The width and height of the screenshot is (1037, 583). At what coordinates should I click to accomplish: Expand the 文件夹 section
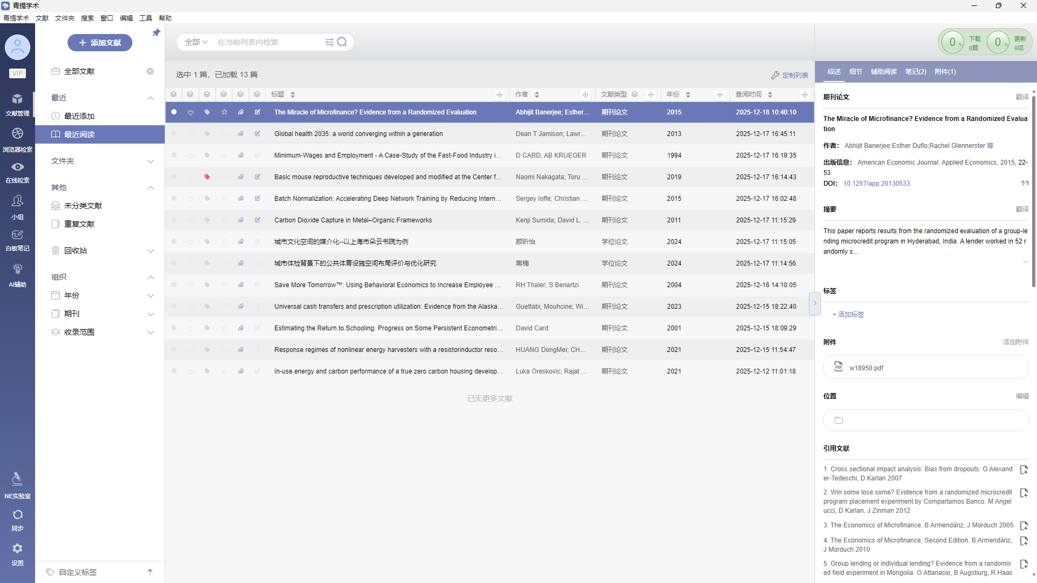click(151, 161)
